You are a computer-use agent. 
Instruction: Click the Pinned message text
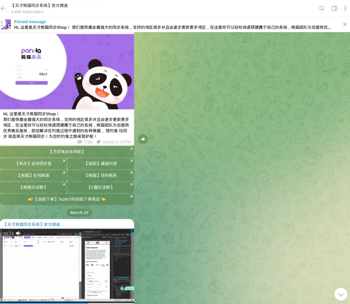click(x=30, y=22)
